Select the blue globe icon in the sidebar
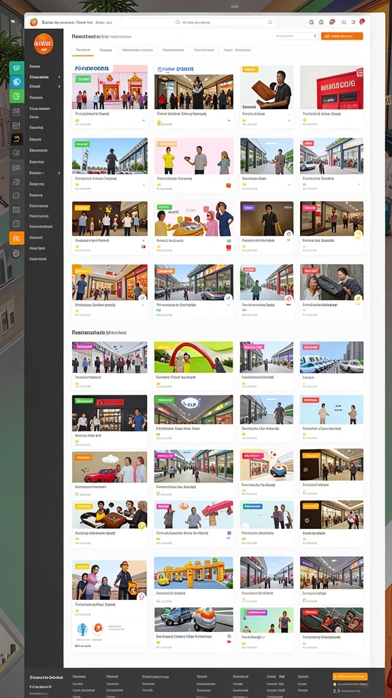392x698 pixels. point(16,82)
